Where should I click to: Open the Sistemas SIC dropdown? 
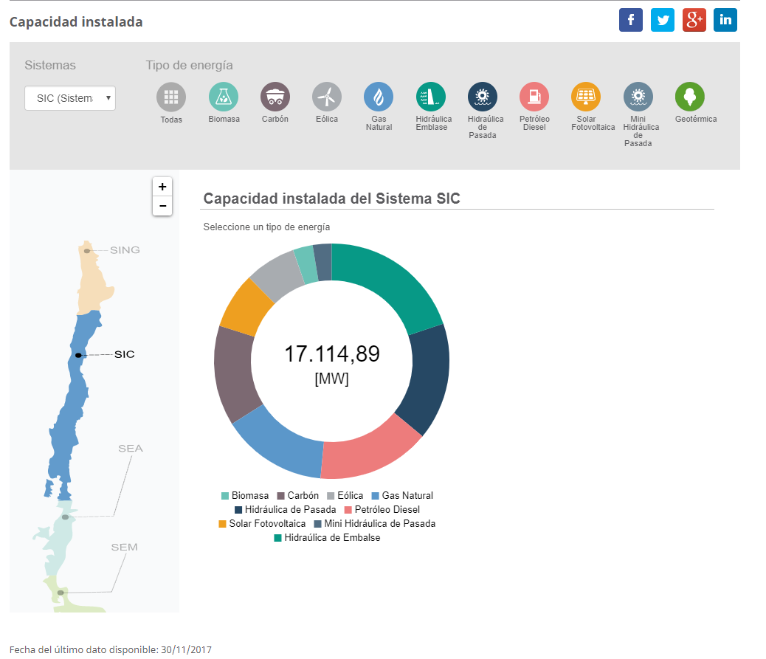click(x=69, y=97)
